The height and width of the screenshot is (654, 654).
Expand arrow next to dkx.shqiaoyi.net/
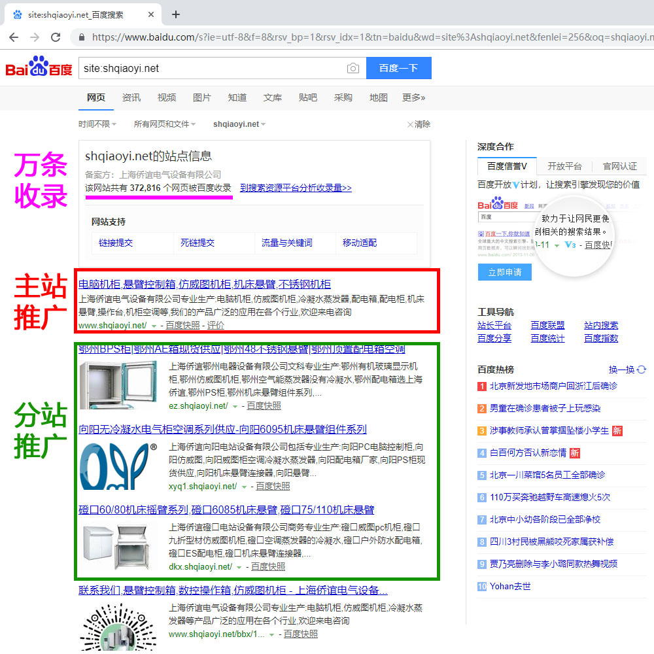(239, 567)
